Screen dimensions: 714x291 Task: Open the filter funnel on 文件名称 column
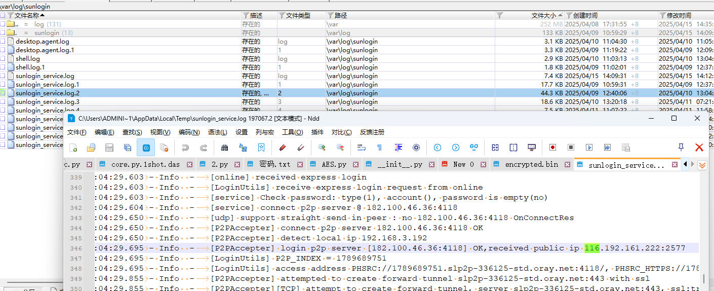click(10, 16)
